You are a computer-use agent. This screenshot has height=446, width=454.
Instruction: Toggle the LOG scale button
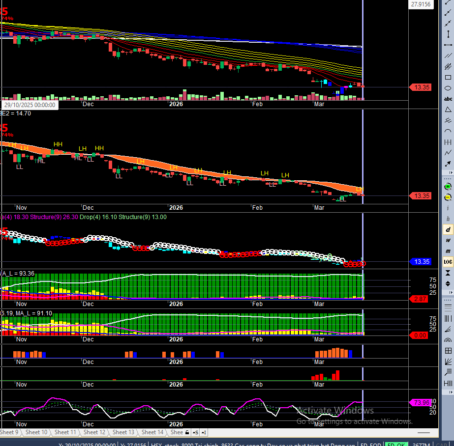[448, 262]
